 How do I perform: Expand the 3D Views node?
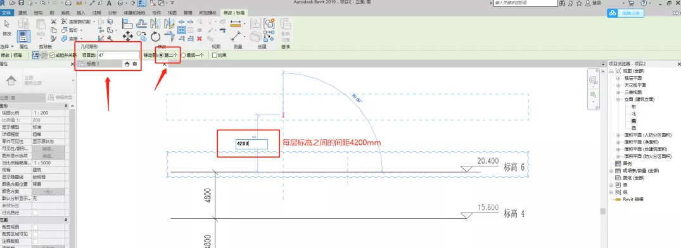point(618,92)
